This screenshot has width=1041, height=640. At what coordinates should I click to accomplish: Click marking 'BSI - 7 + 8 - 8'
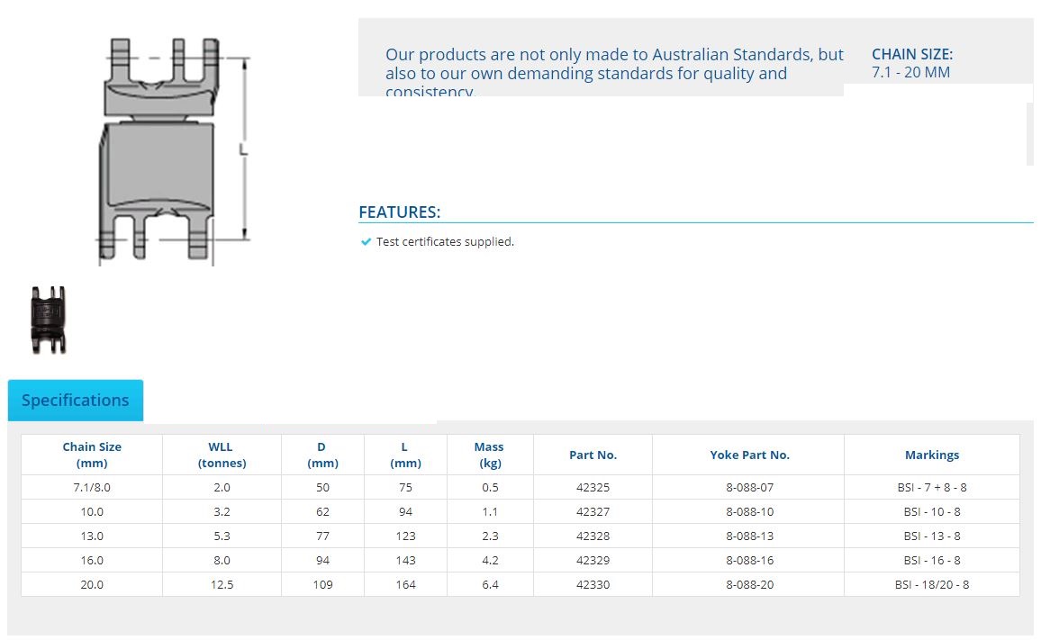[x=932, y=487]
